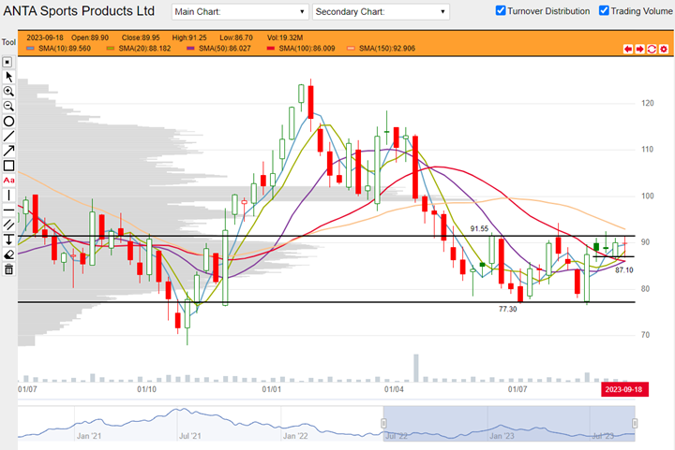Grab the right handle of range selector
The image size is (675, 450).
click(635, 424)
